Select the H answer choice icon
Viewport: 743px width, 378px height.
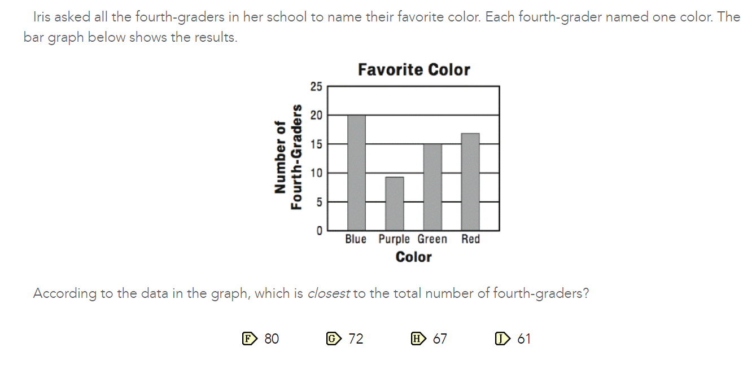(418, 339)
